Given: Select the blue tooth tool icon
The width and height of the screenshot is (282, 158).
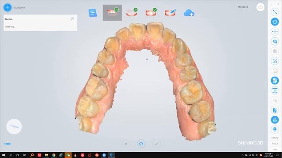Looking at the screenshot, I should pos(275,110).
